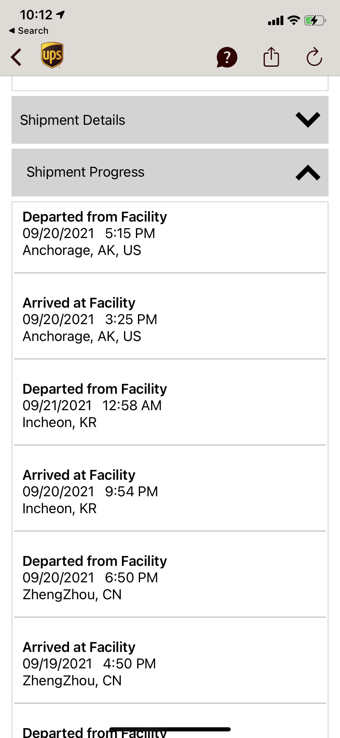Tap the Shipment Details header

pyautogui.click(x=170, y=120)
